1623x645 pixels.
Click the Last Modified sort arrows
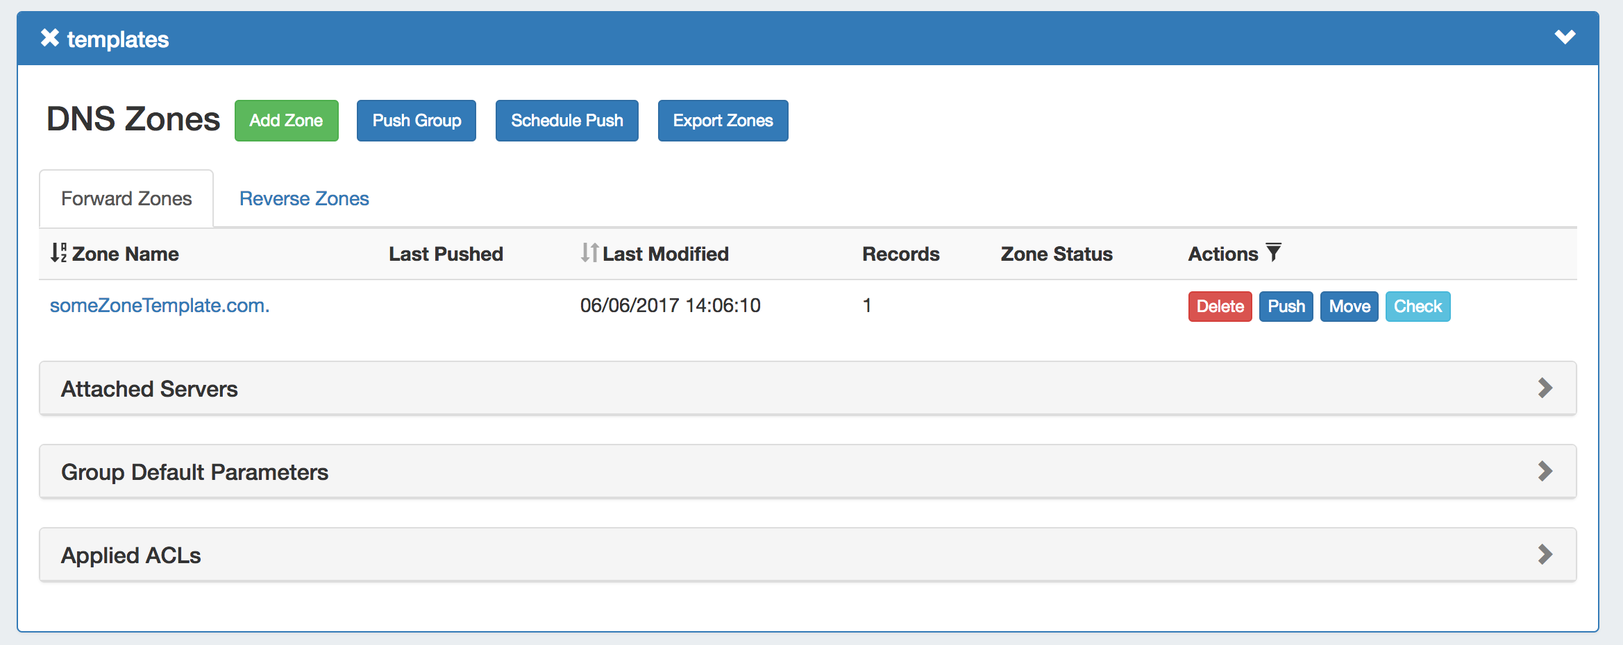point(589,253)
